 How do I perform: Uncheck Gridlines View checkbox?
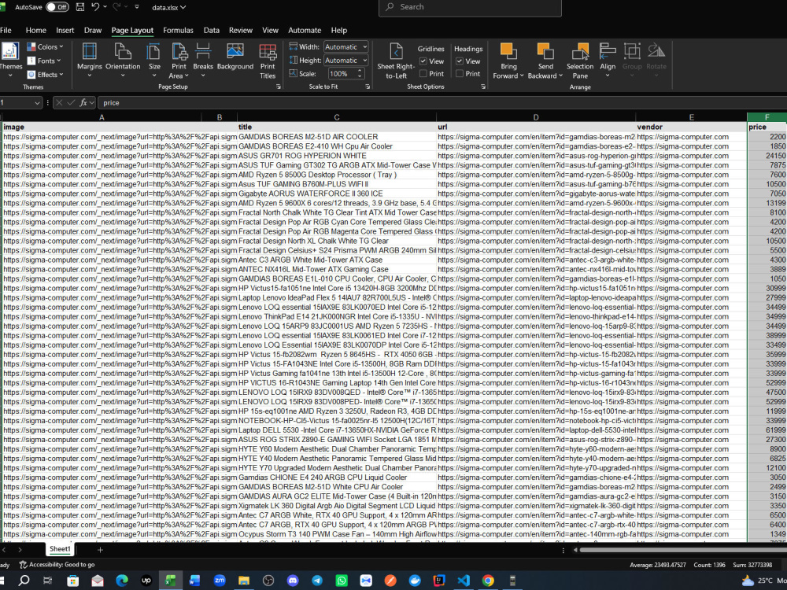click(x=423, y=61)
